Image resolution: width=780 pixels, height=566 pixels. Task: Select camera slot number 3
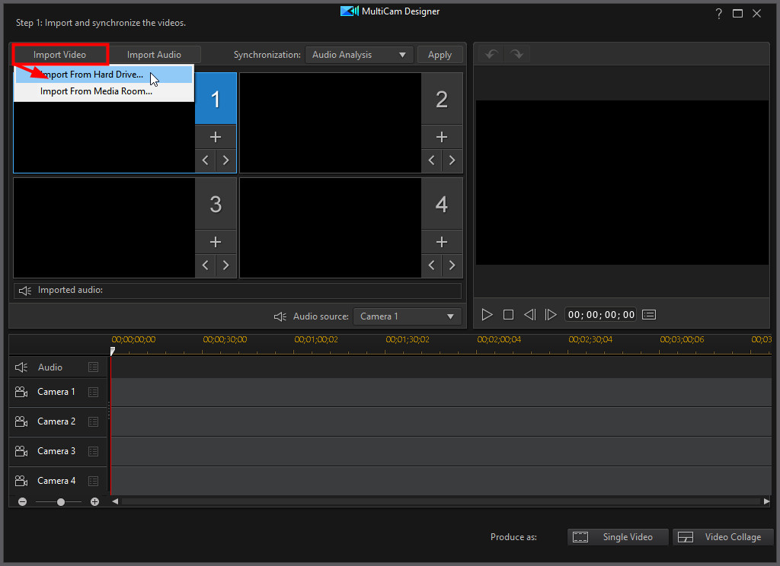coord(216,204)
